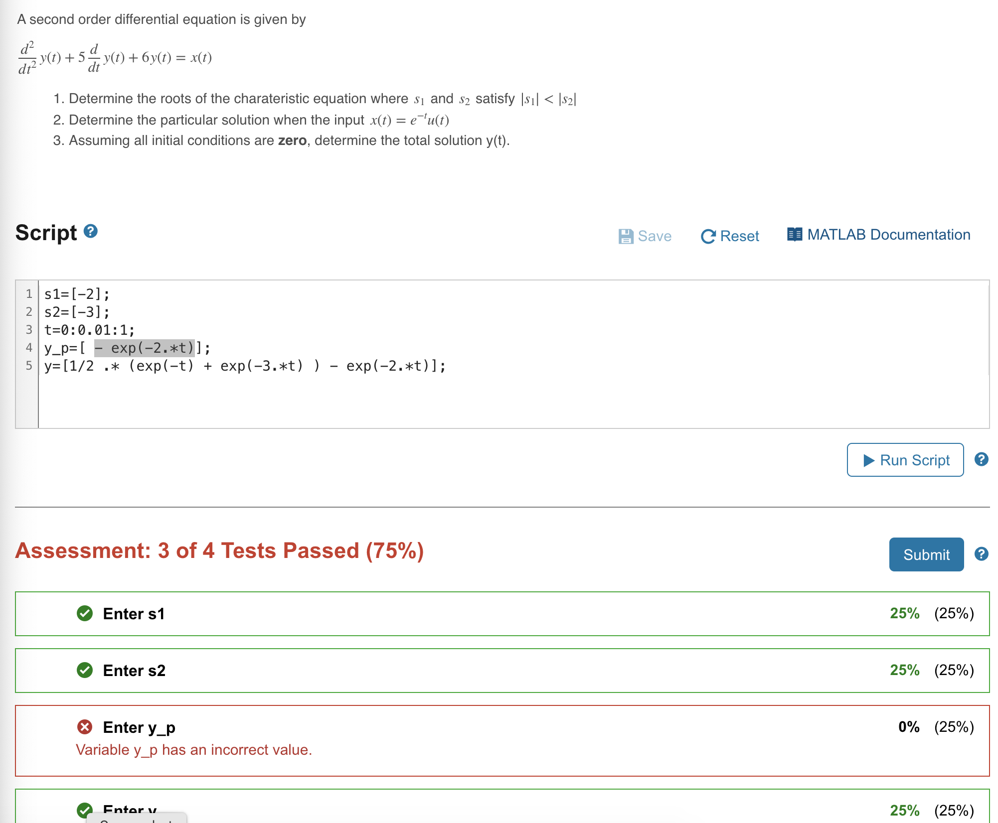
Task: Click the Save disk icon
Action: coord(626,236)
